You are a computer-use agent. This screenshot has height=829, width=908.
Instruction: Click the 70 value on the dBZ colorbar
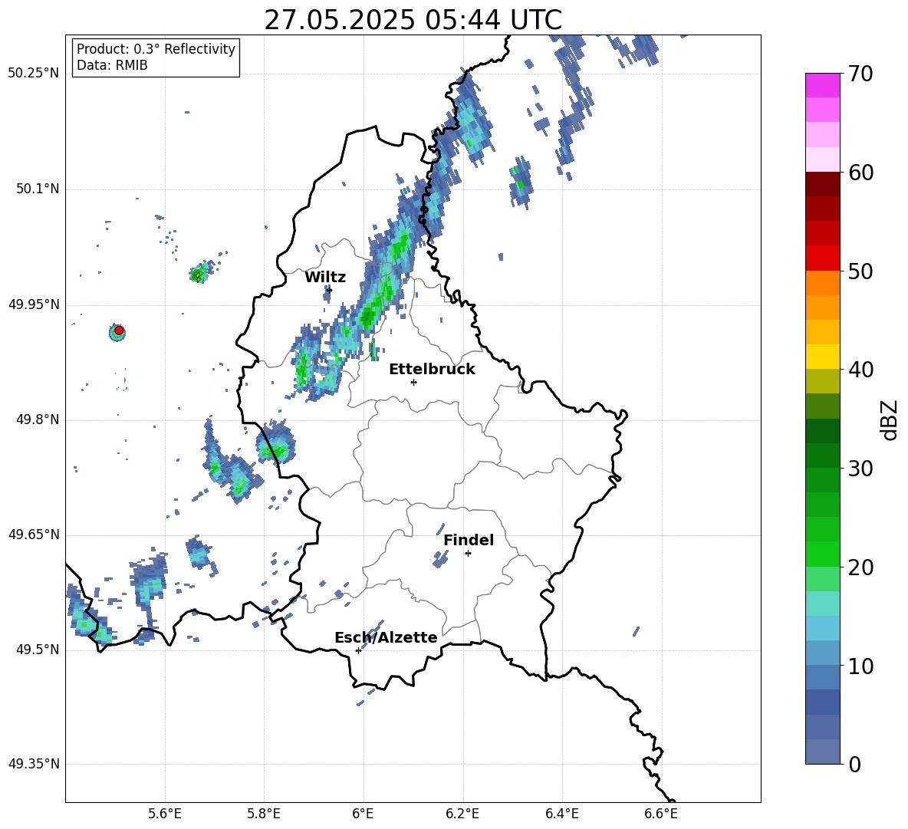(x=860, y=74)
